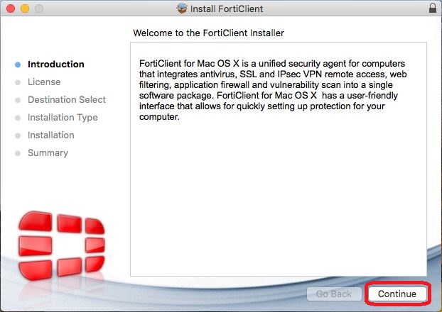Image resolution: width=442 pixels, height=312 pixels.
Task: Click the grey bullet beside License
Action: (x=18, y=82)
